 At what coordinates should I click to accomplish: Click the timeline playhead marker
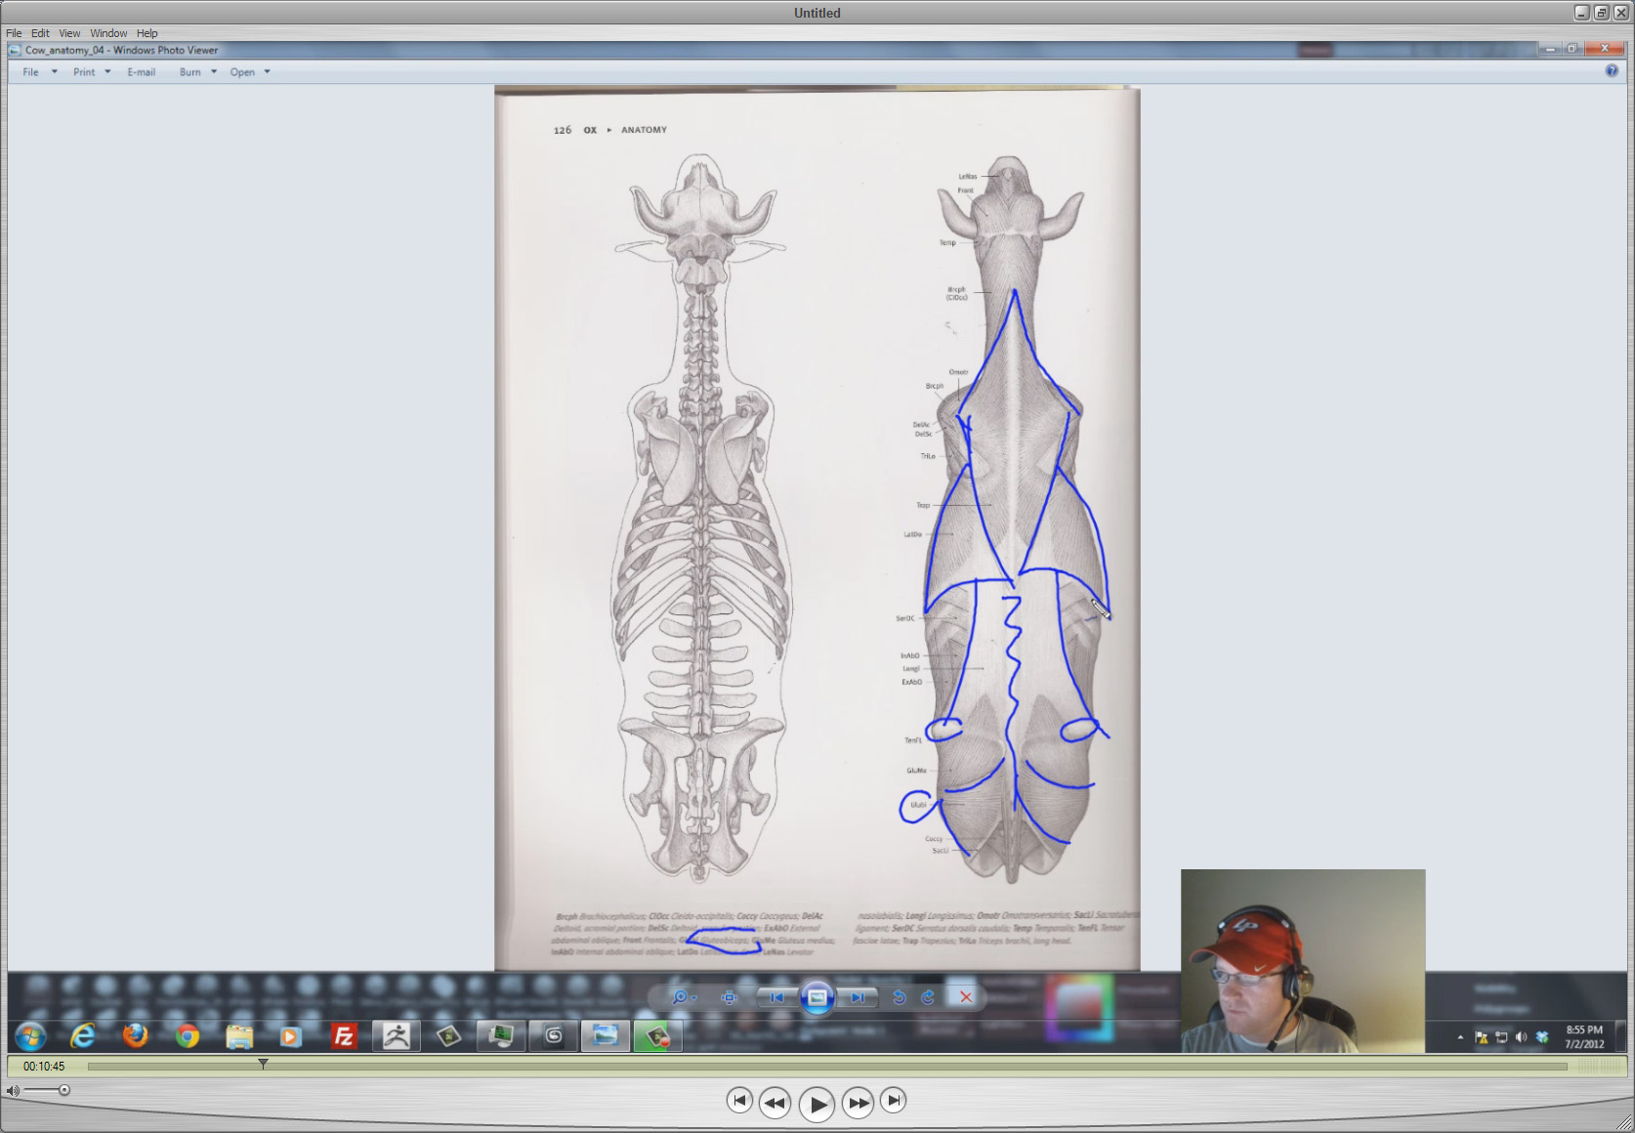point(263,1064)
